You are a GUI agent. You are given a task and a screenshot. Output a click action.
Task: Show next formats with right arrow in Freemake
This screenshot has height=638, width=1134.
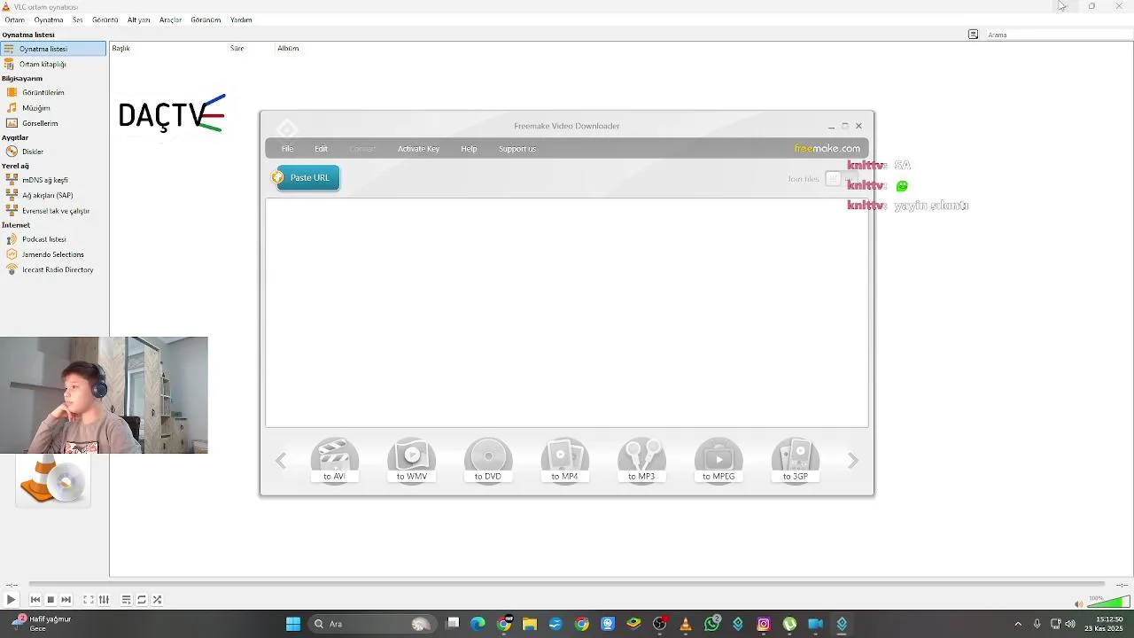click(853, 461)
